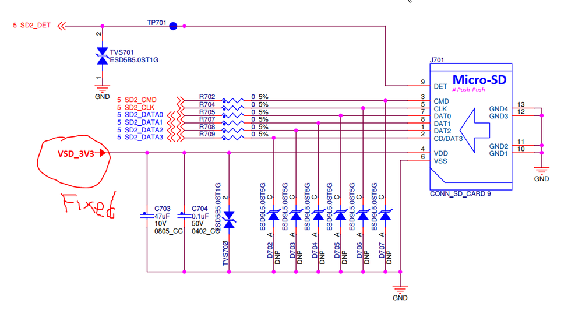
Task: Select the SD2_DET off-page connector arrow
Action: tap(62, 26)
